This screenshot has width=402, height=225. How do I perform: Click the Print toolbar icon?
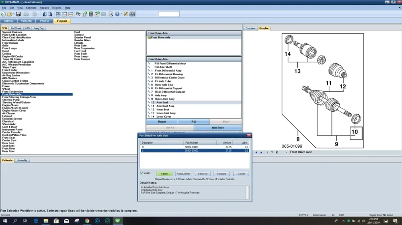point(26,14)
